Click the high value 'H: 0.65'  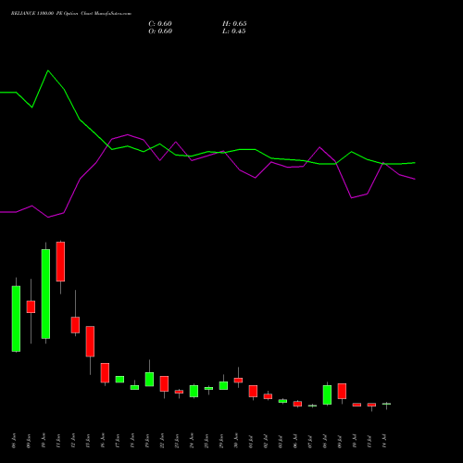click(x=234, y=24)
